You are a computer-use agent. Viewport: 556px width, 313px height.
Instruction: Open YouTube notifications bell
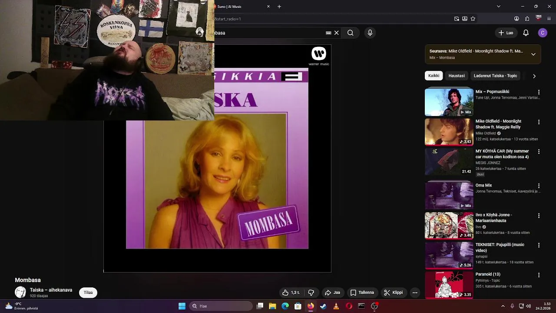[526, 33]
